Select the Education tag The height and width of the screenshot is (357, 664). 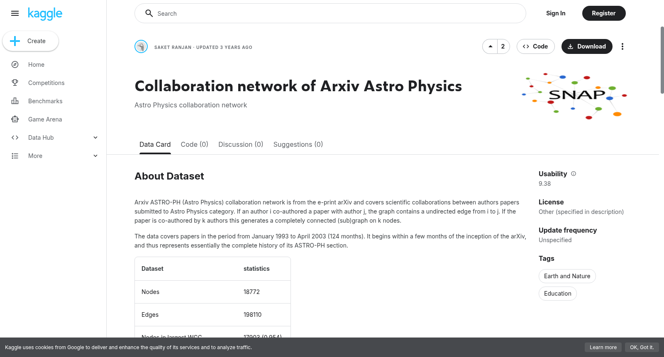click(x=557, y=294)
